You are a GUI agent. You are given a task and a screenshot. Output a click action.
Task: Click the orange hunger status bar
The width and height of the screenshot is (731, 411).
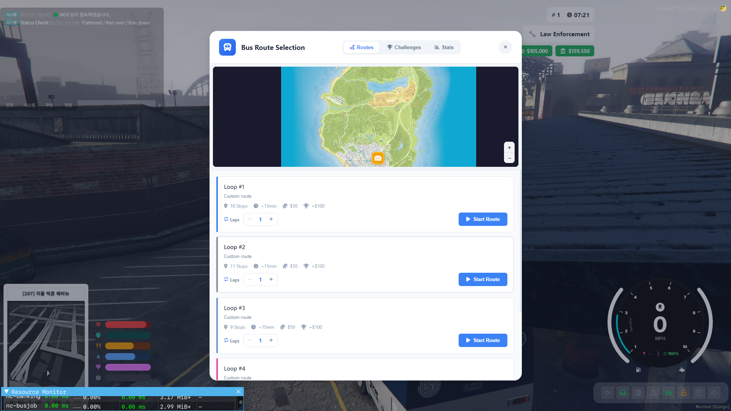point(128,346)
